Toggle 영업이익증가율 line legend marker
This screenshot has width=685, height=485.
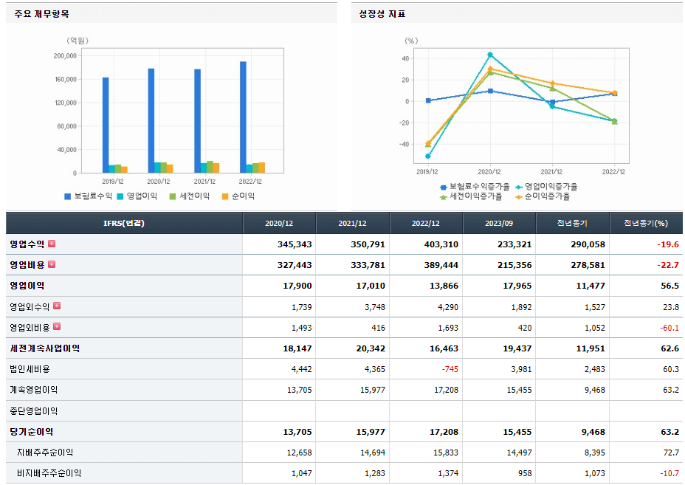(x=519, y=187)
